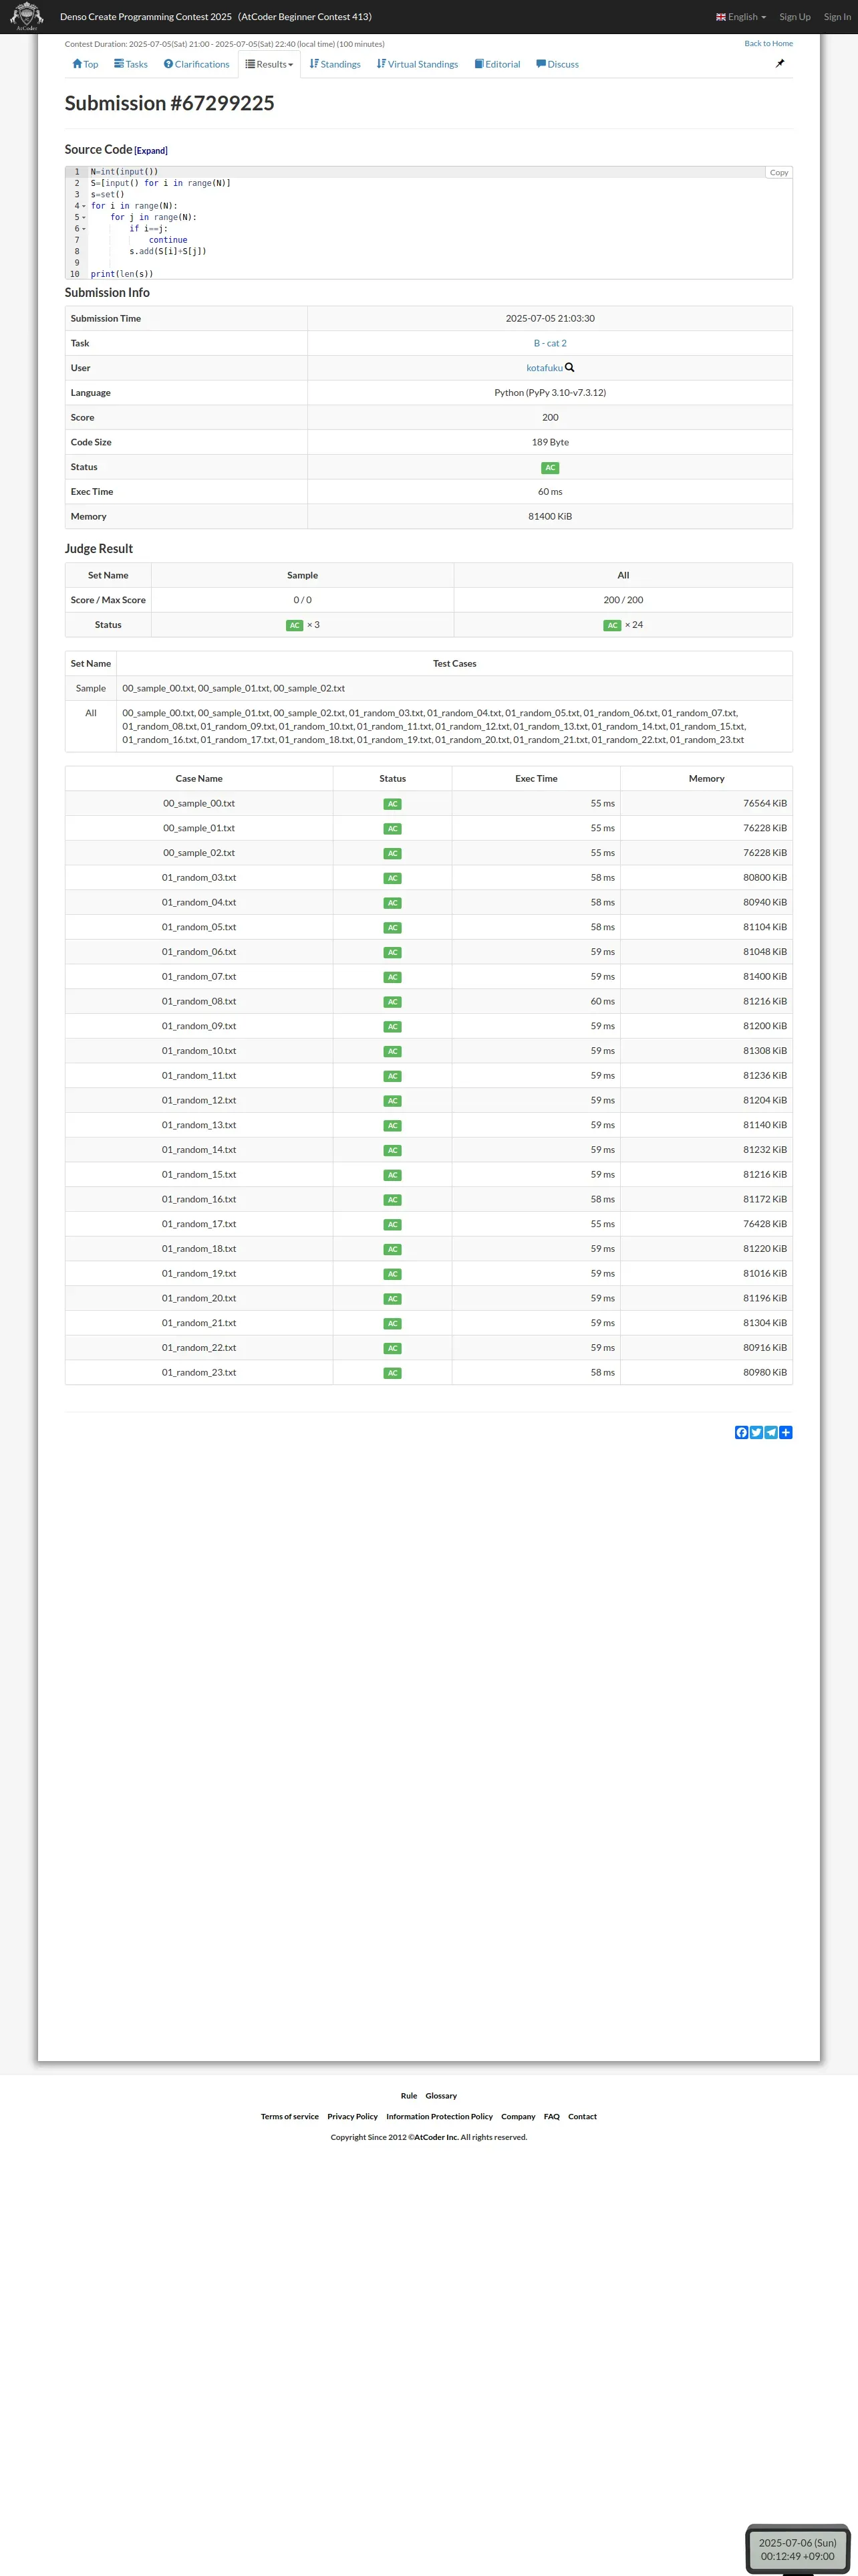Open Privacy Policy footer link
The width and height of the screenshot is (858, 2576).
[353, 2116]
